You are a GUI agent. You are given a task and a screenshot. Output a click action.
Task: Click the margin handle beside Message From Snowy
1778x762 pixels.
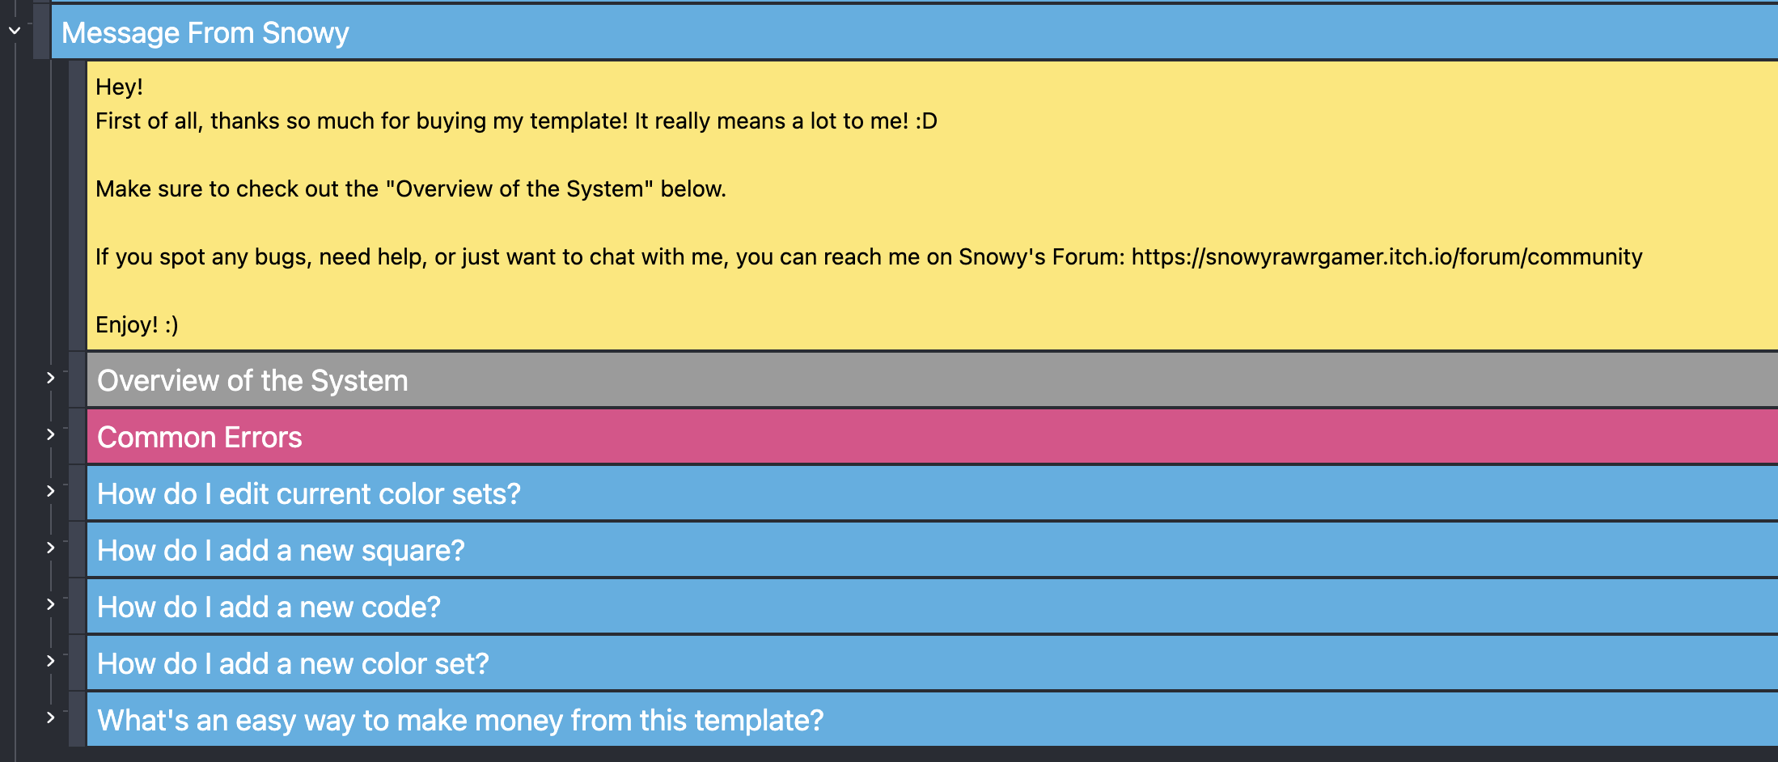pyautogui.click(x=42, y=32)
